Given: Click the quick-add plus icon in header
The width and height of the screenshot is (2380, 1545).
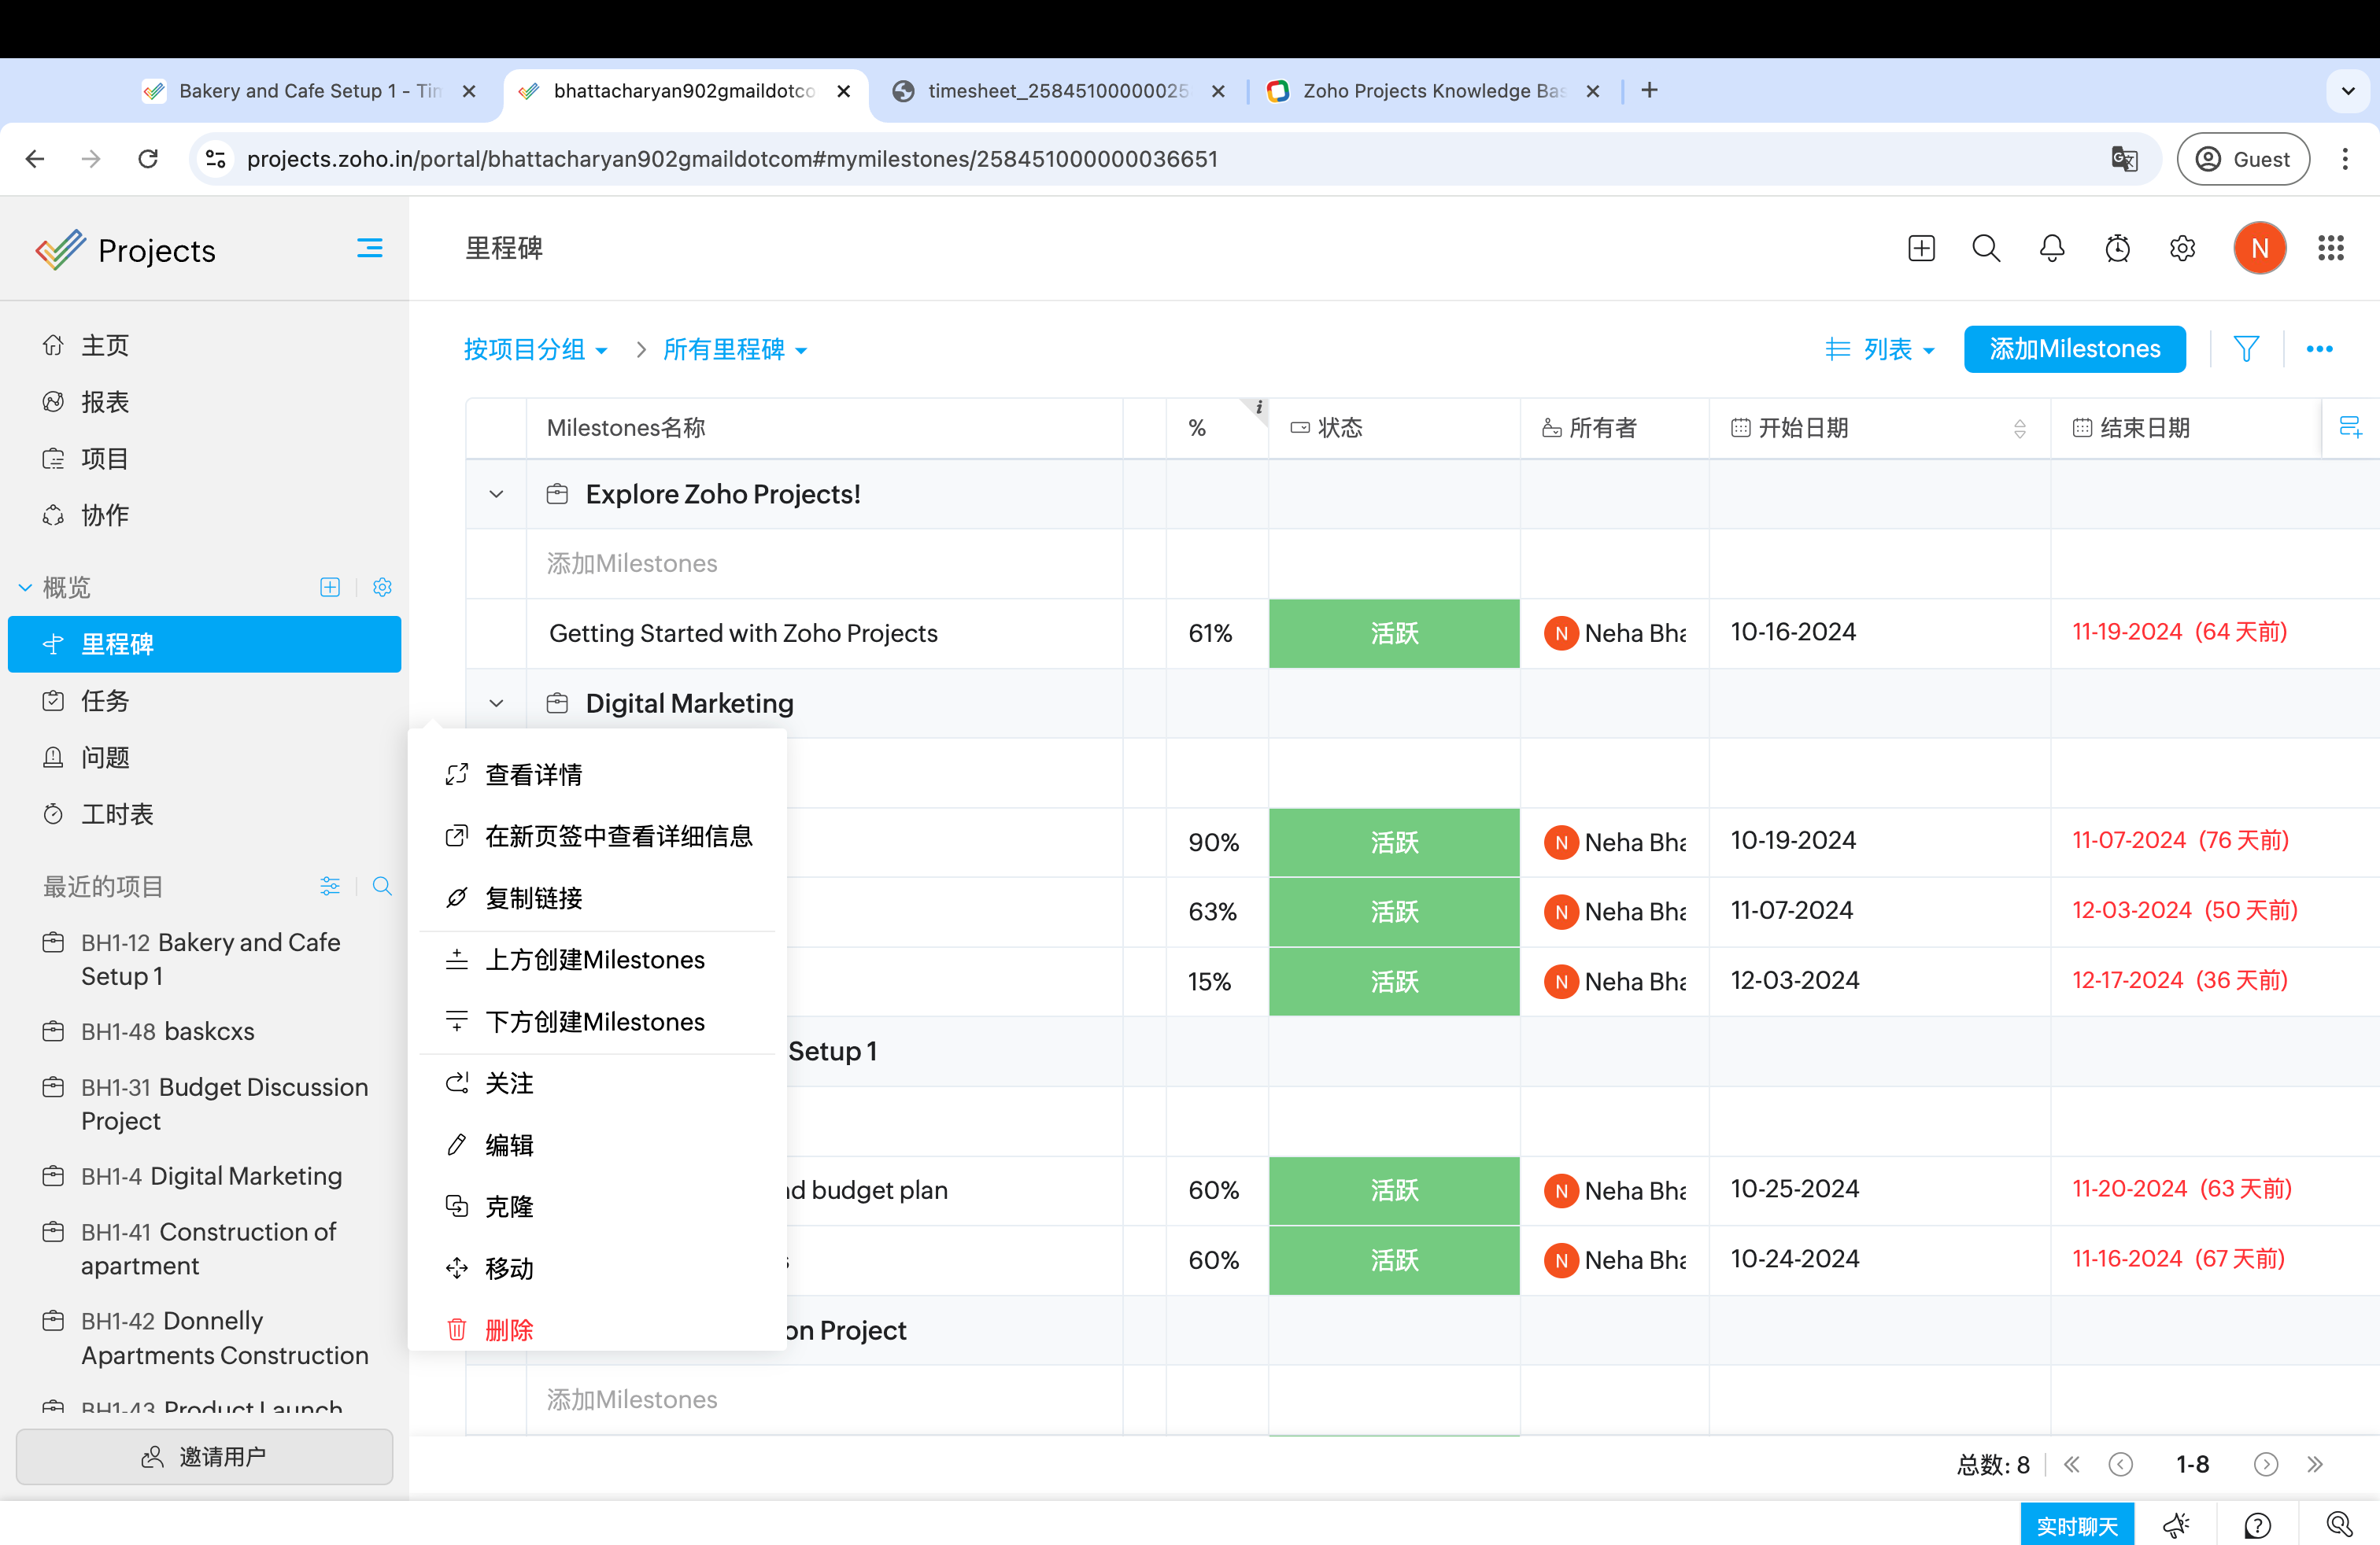Looking at the screenshot, I should pyautogui.click(x=1921, y=248).
